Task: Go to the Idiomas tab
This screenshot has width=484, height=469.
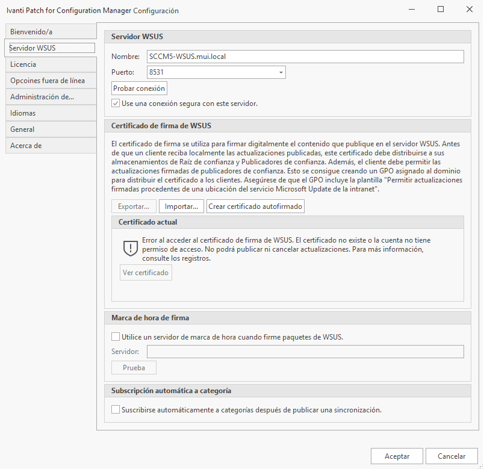Action: [51, 113]
